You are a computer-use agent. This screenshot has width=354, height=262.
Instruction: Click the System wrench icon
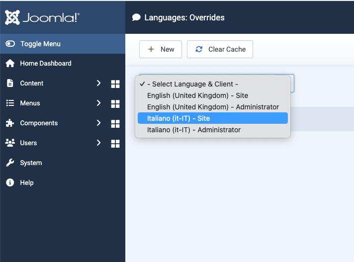point(10,163)
